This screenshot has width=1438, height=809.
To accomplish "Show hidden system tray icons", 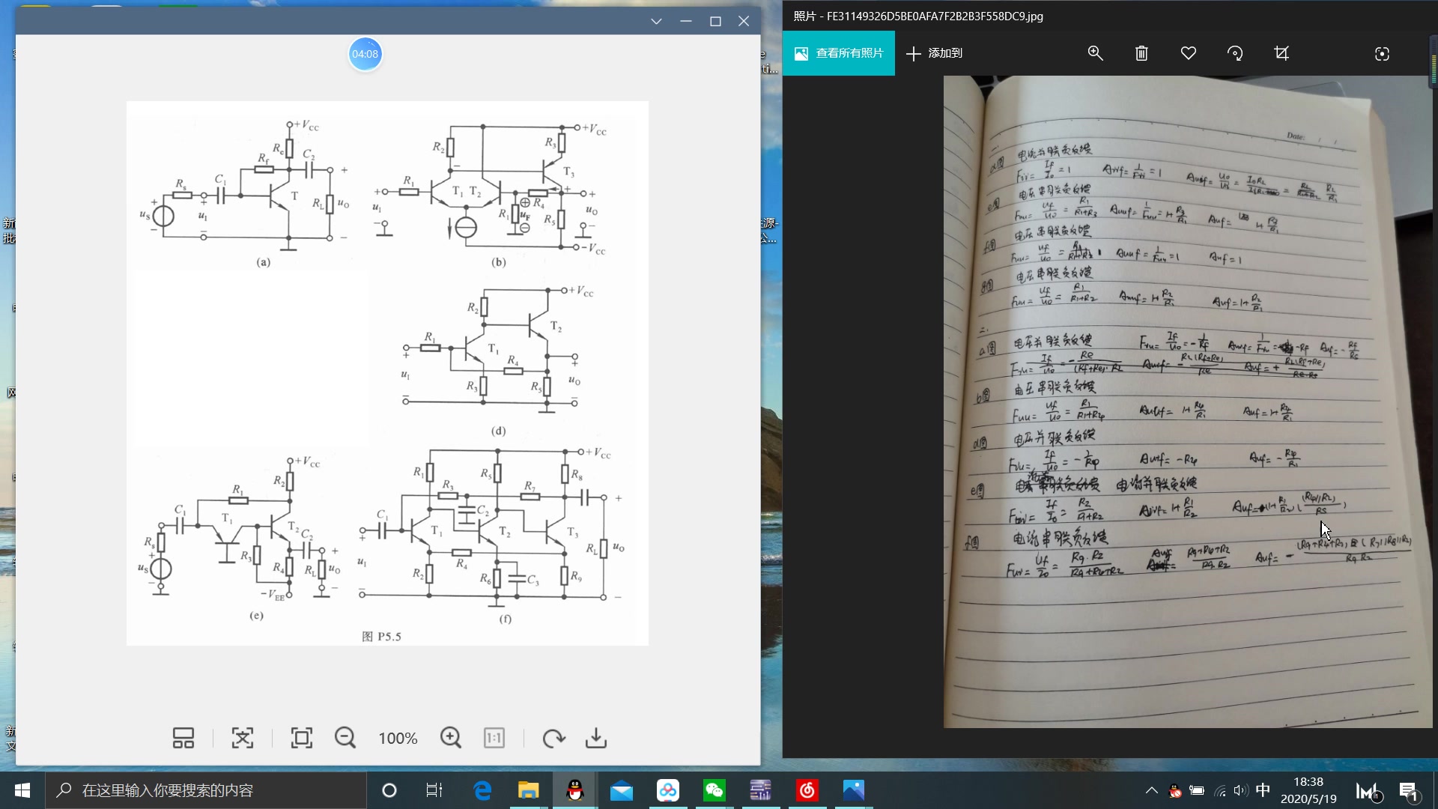I will click(1151, 790).
